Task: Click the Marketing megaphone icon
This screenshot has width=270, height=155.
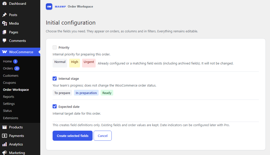Action: point(5,152)
